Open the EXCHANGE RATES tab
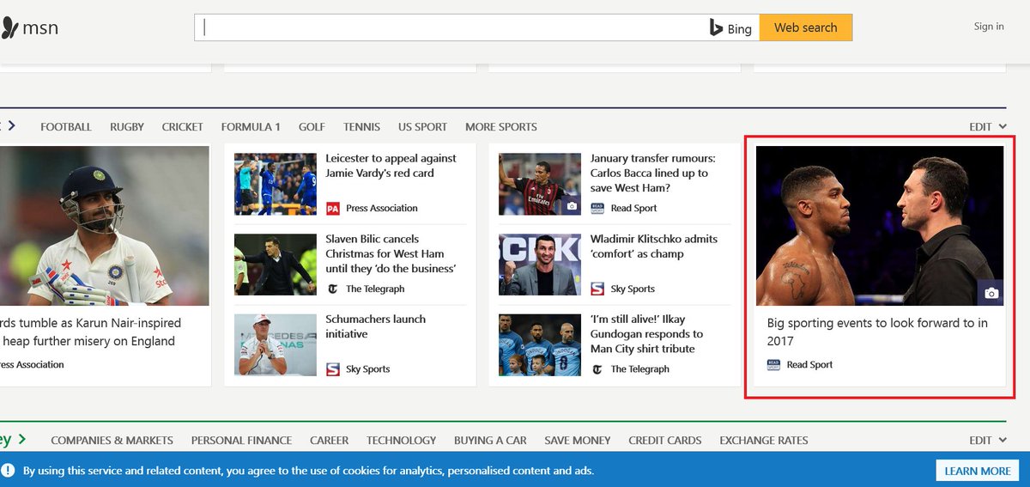 (764, 440)
